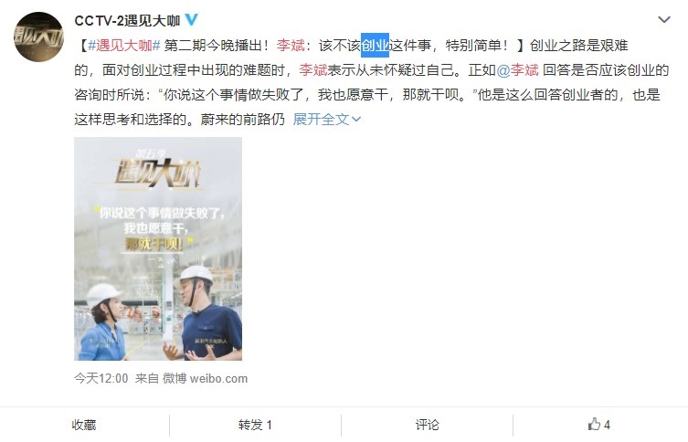Open the @李斌 mention
Screen dimensions: 688x442
(x=517, y=70)
